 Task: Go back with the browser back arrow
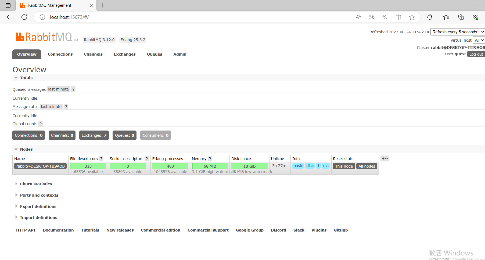click(x=9, y=17)
